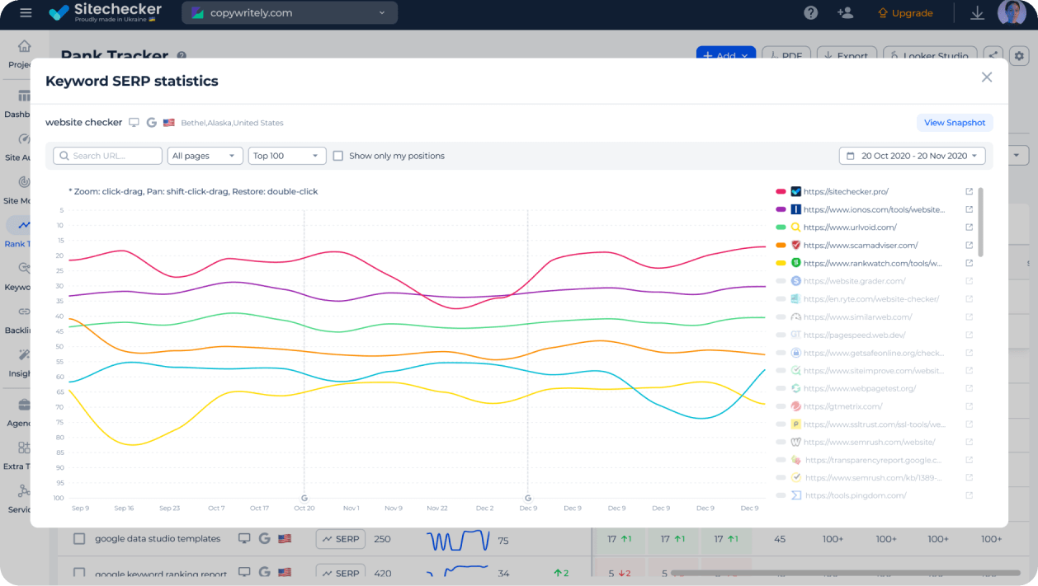Viewport: 1038px width, 586px height.
Task: Check the google data studio templates row checkbox
Action: 79,539
